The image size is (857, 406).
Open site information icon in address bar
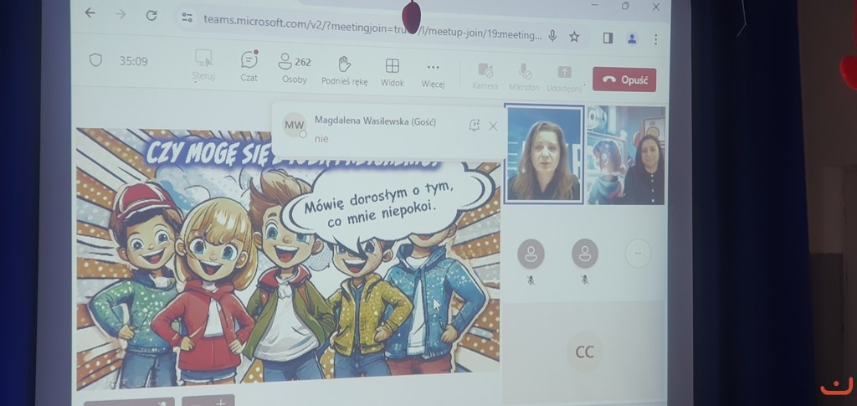coord(187,18)
